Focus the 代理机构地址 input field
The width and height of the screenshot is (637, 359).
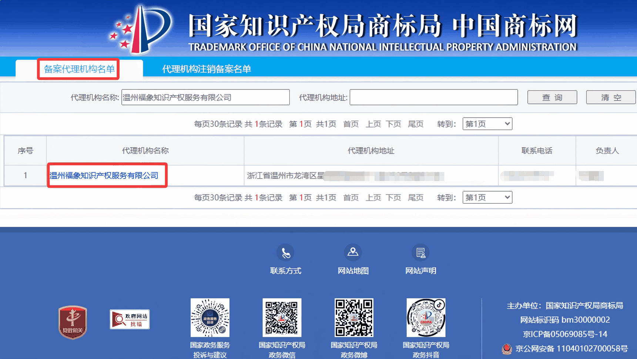(x=434, y=97)
